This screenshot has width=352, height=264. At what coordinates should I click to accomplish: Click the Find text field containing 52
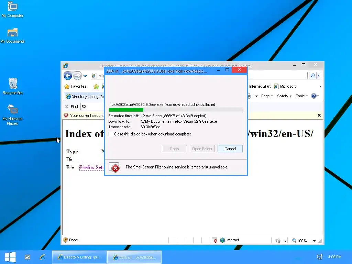(x=92, y=107)
